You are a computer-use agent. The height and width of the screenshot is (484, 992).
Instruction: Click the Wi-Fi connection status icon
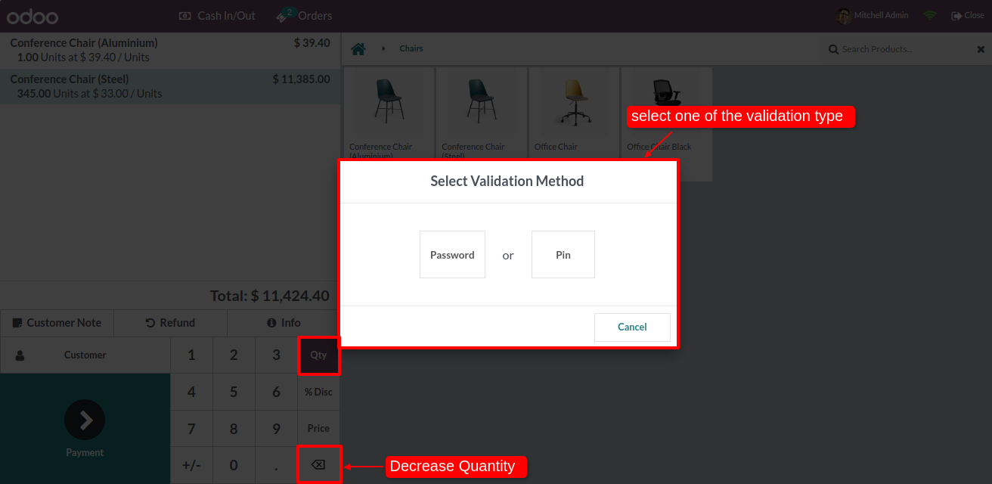pos(930,16)
